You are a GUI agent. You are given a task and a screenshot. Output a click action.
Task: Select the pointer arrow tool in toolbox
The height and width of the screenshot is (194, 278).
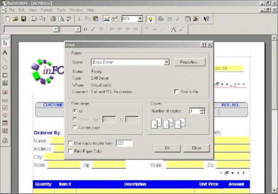[x=5, y=43]
